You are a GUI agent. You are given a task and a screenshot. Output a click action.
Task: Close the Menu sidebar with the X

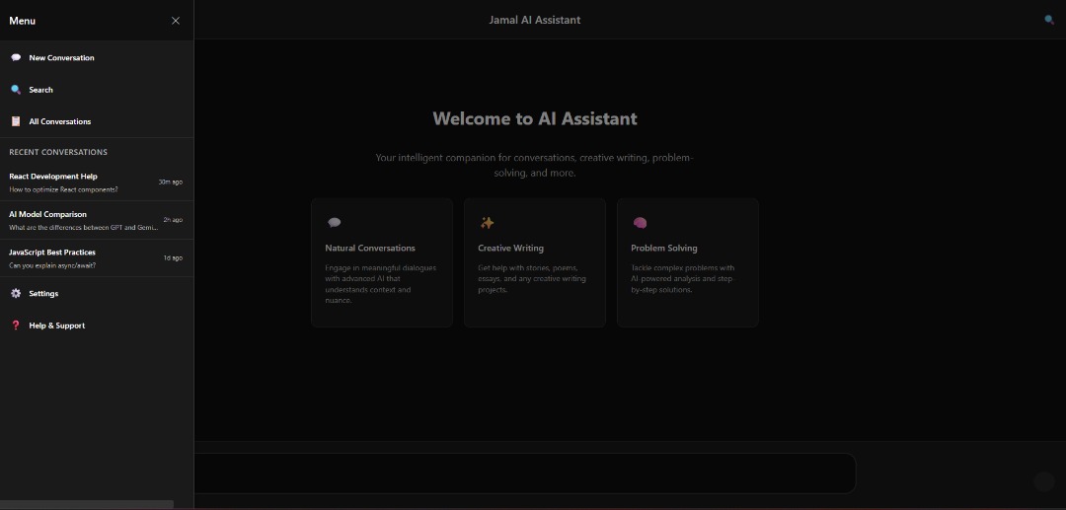pos(176,21)
